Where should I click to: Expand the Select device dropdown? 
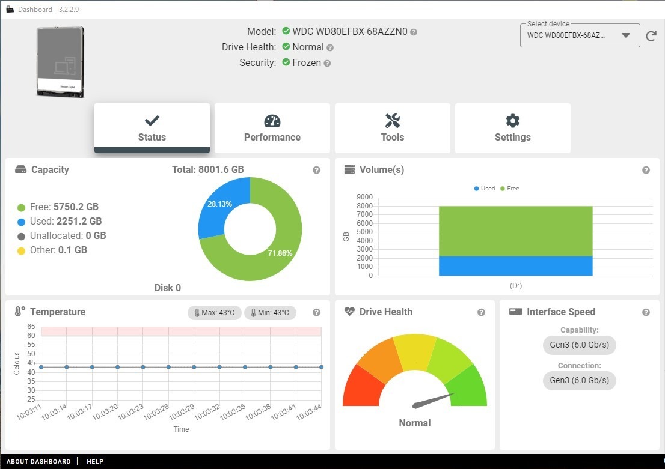pos(580,35)
